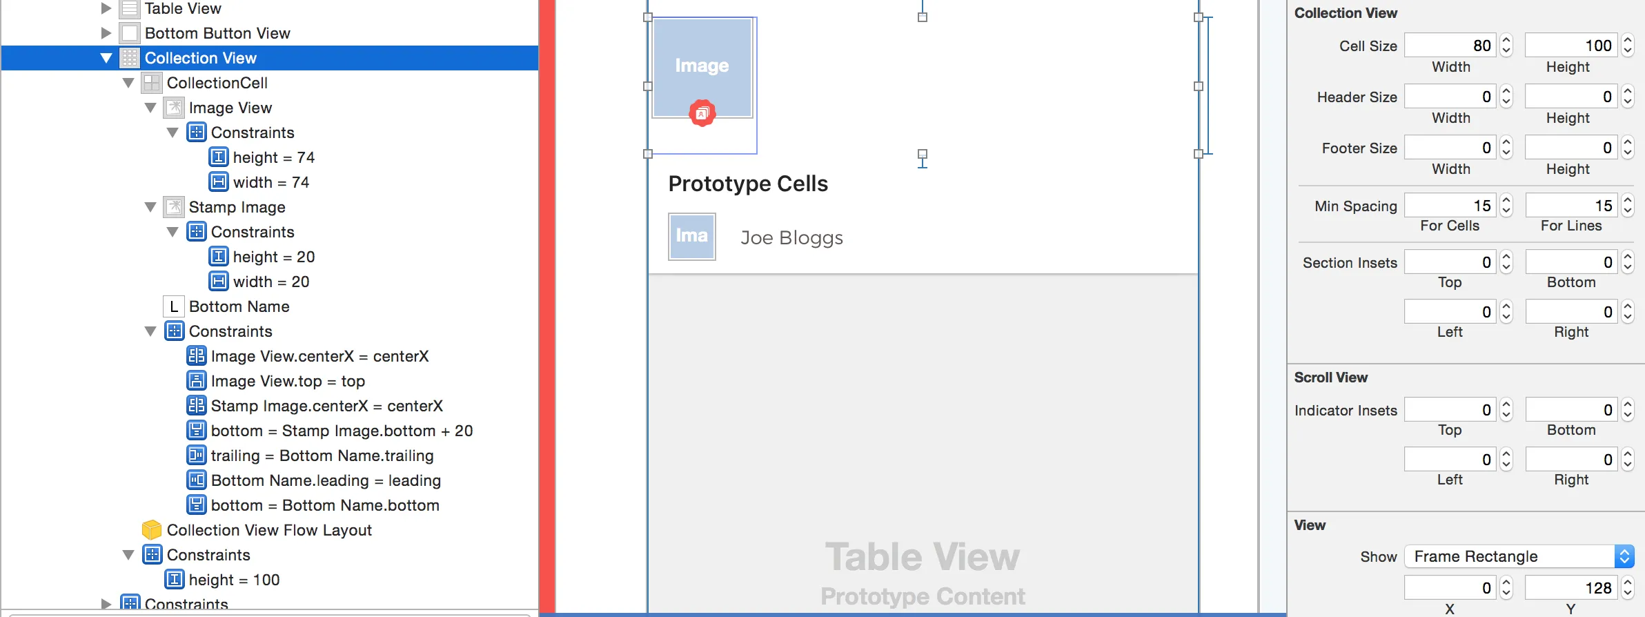Collapse the Stamp Image disclosure triangle
The width and height of the screenshot is (1645, 617).
coord(150,207)
